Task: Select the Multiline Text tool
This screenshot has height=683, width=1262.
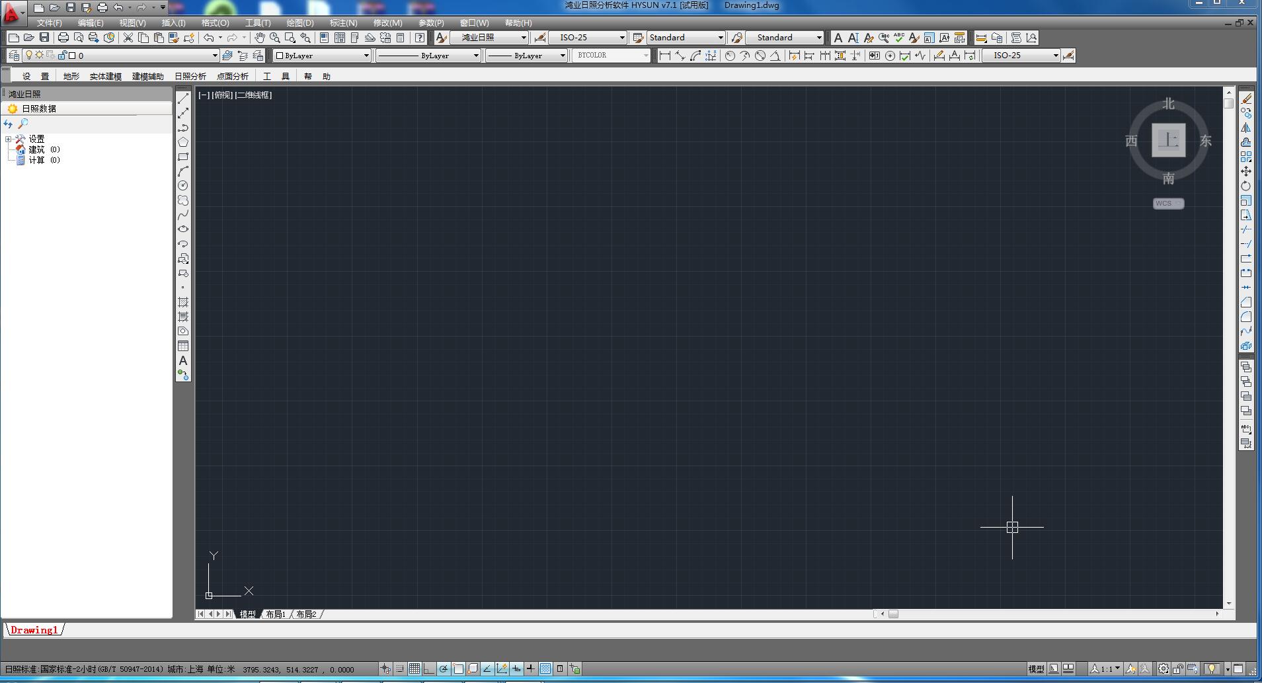Action: 183,361
